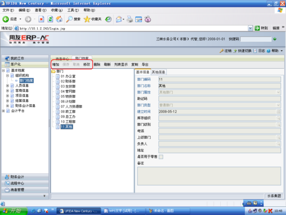Click the green arrow next to 快捷码 field

point(275,39)
